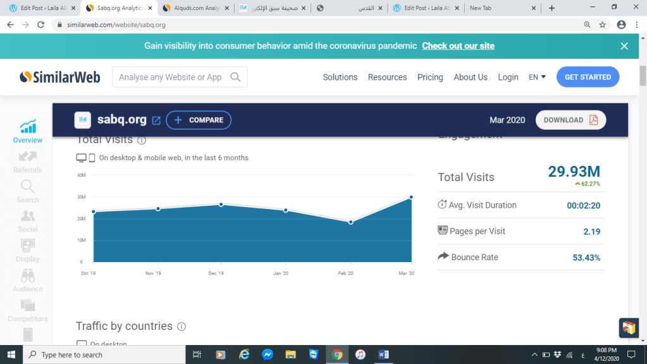Image resolution: width=647 pixels, height=364 pixels.
Task: Open sabq.org external link icon
Action: pos(156,120)
